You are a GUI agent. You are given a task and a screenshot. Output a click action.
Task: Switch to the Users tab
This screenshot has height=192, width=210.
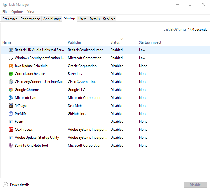pos(82,19)
